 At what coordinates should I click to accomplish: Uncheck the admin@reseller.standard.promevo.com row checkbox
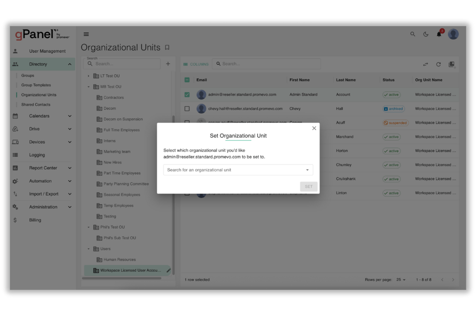click(187, 95)
